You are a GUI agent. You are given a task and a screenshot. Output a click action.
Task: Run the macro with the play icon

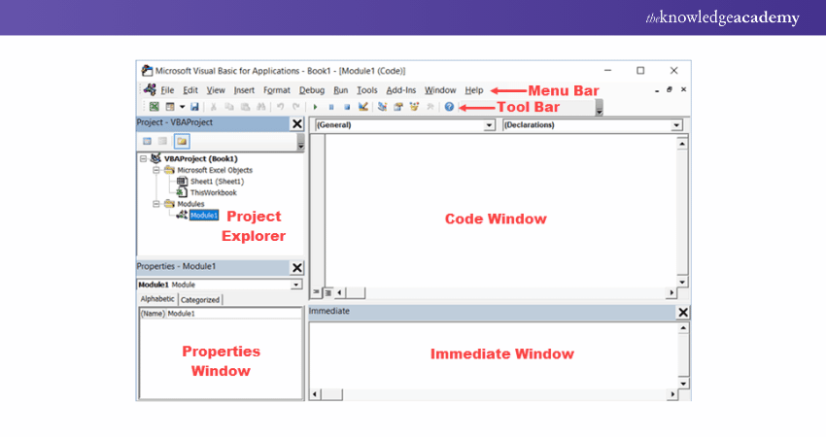(315, 106)
